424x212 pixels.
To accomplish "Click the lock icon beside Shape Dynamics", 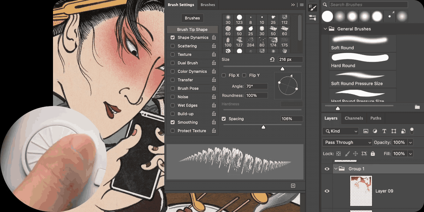I will [x=214, y=37].
